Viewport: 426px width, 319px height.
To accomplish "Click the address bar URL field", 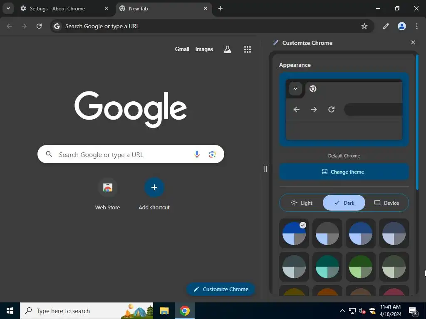I will (212, 26).
